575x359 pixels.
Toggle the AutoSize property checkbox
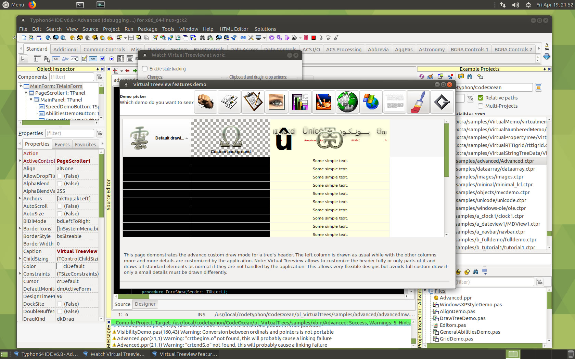pyautogui.click(x=60, y=214)
